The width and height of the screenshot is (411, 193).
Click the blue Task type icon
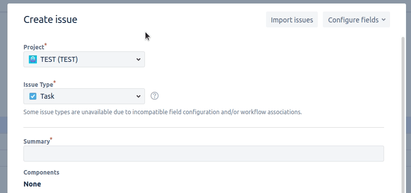33,96
